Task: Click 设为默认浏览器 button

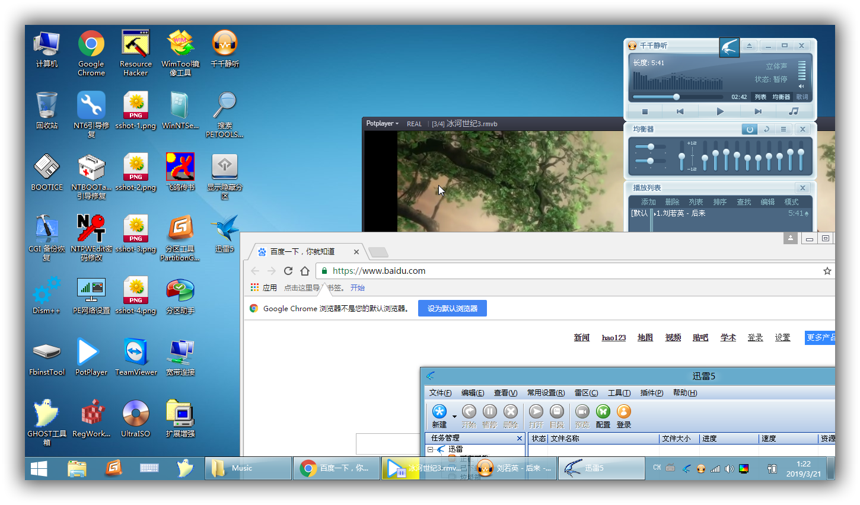Action: [453, 308]
